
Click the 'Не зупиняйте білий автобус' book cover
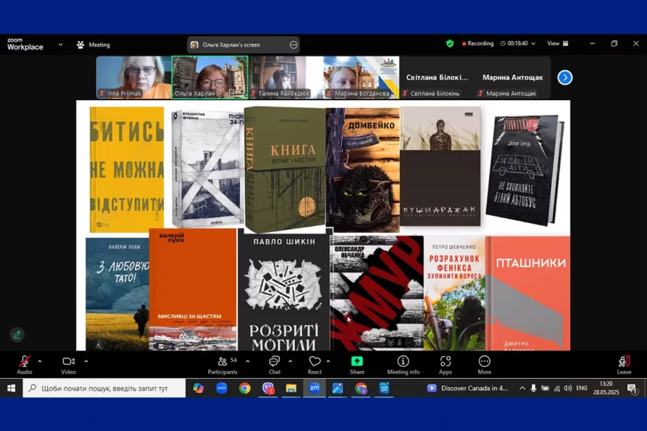[x=525, y=170]
